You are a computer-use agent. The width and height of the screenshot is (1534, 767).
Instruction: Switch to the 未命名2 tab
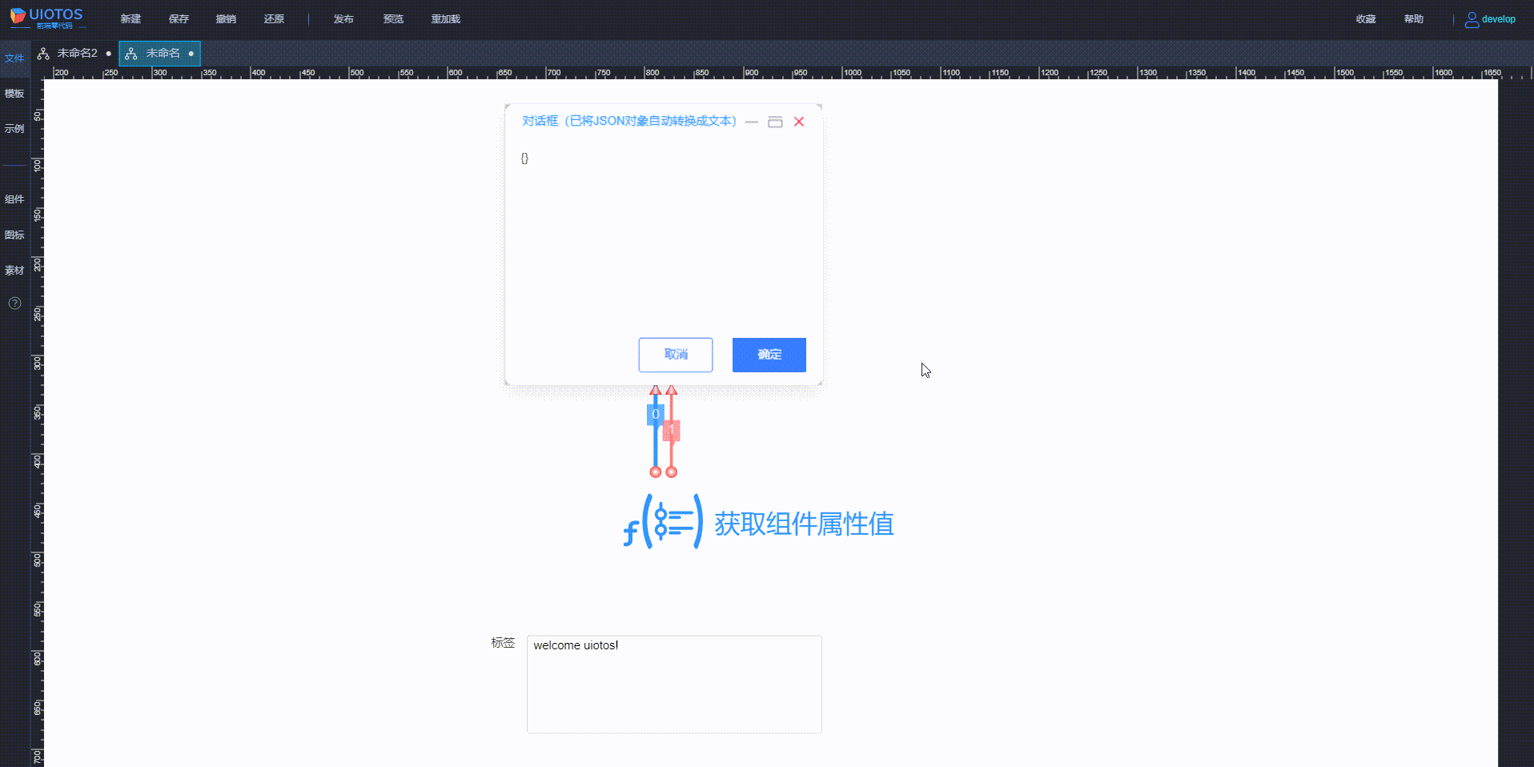[76, 53]
